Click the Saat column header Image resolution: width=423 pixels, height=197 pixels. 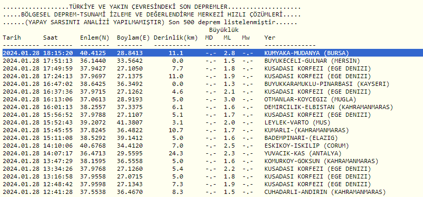pos(51,38)
